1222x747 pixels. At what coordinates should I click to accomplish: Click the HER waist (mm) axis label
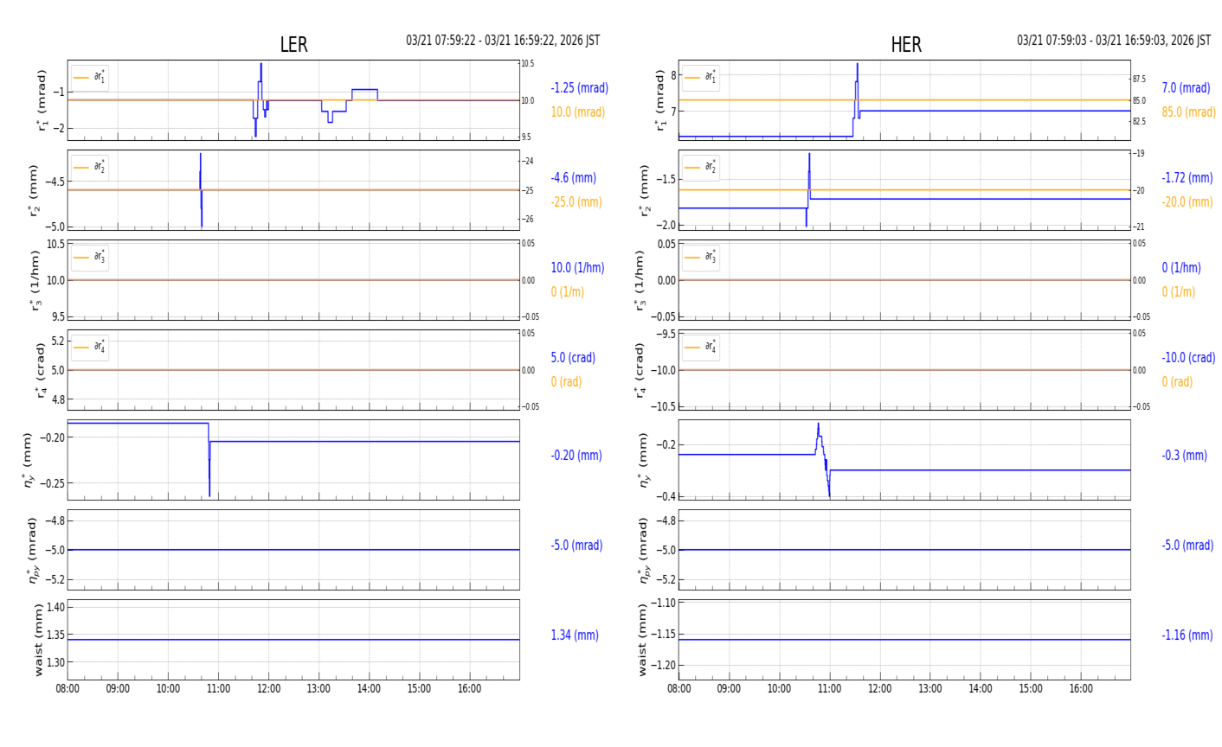click(x=643, y=640)
